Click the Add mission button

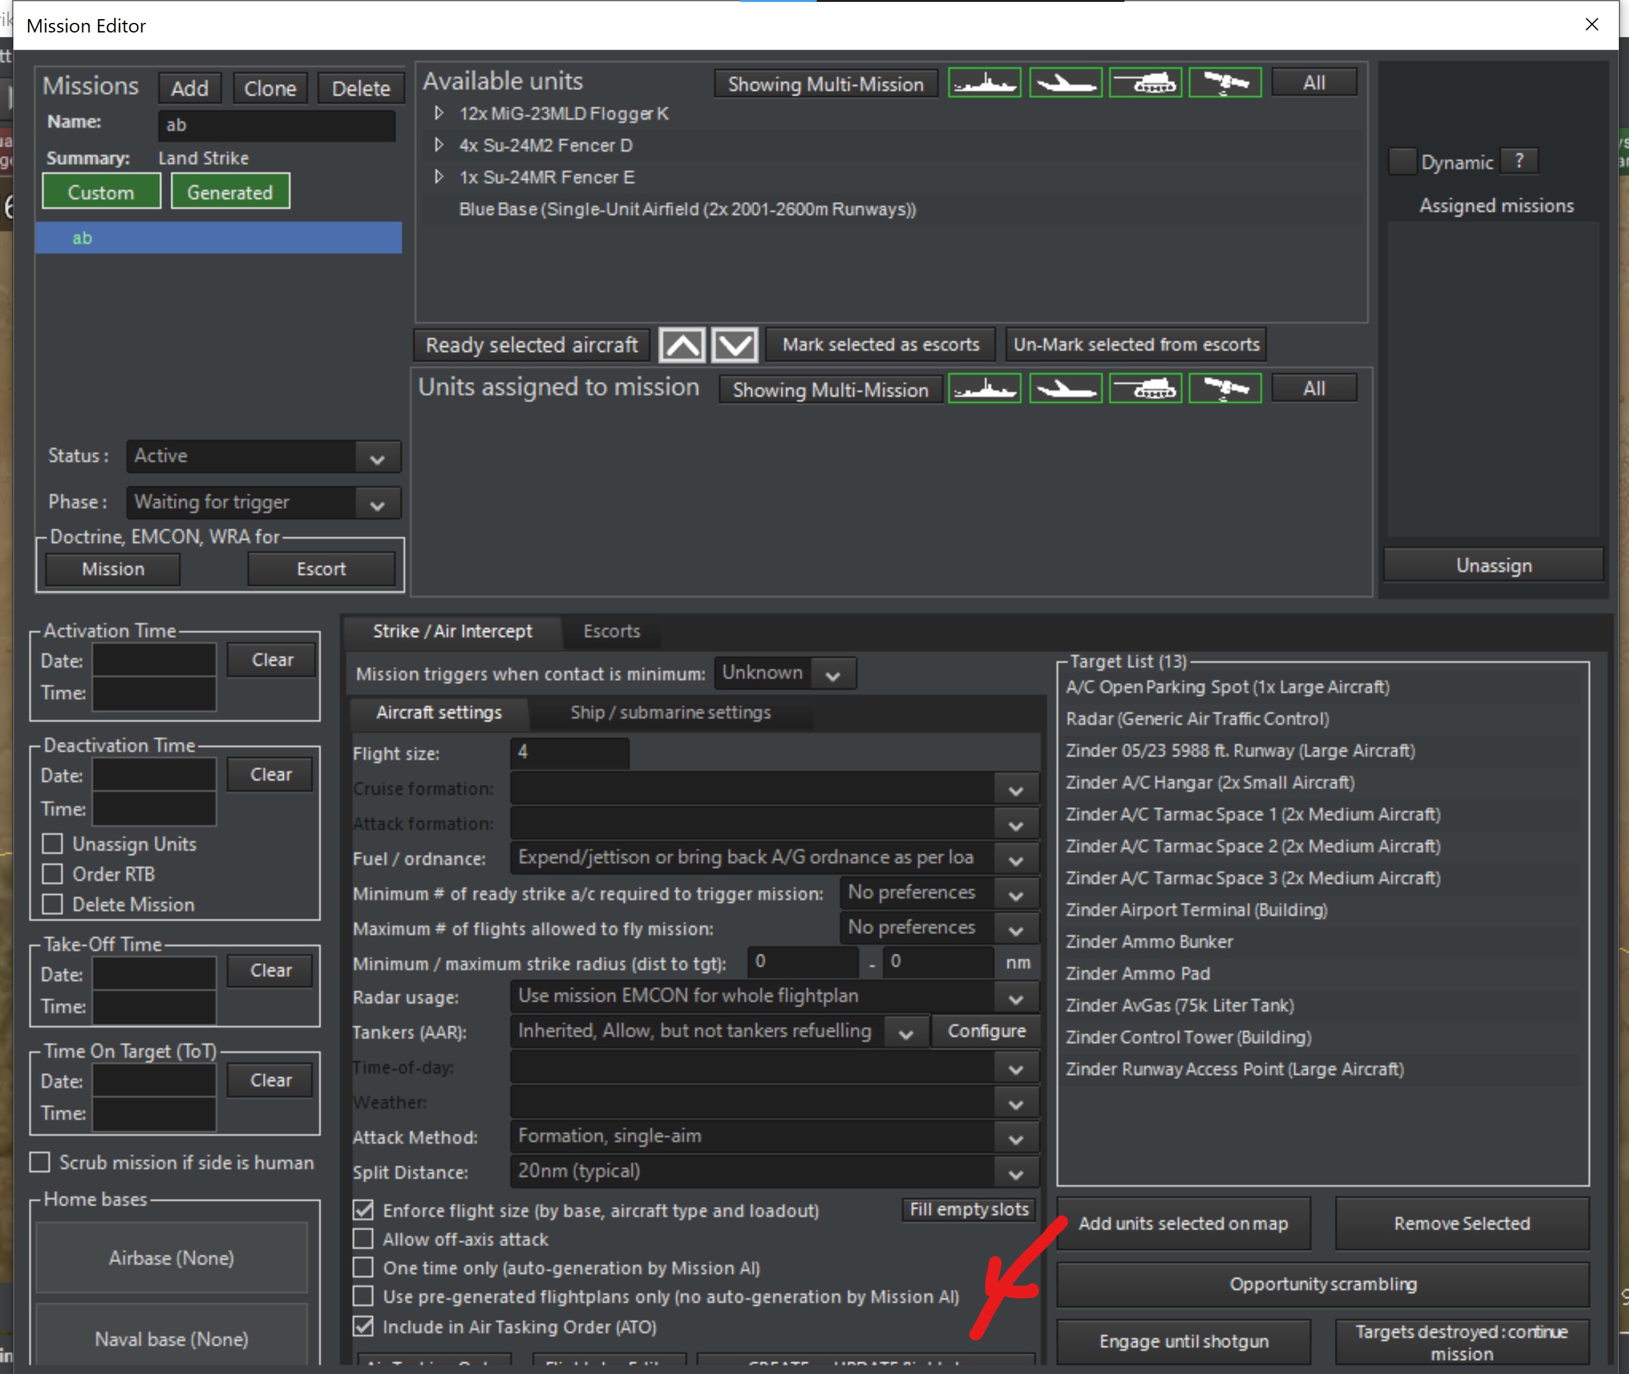pyautogui.click(x=189, y=88)
